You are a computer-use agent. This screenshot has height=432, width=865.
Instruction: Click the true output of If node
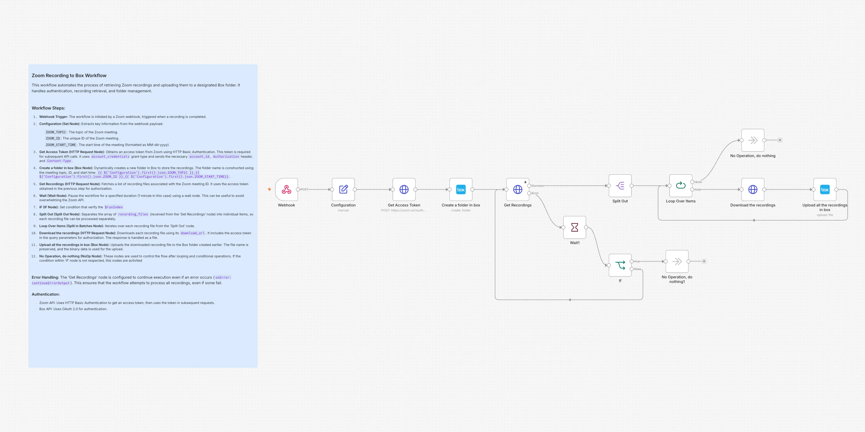tap(632, 261)
